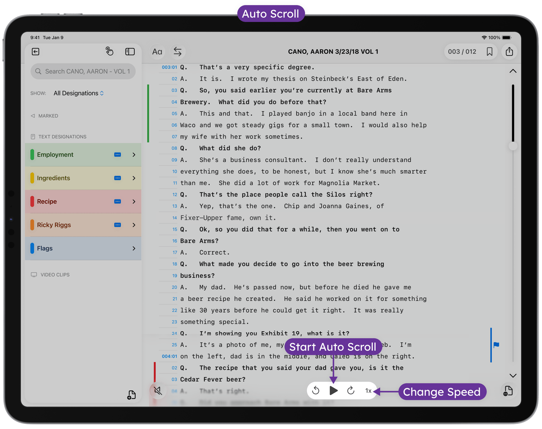Select the Employment designation row

[83, 155]
